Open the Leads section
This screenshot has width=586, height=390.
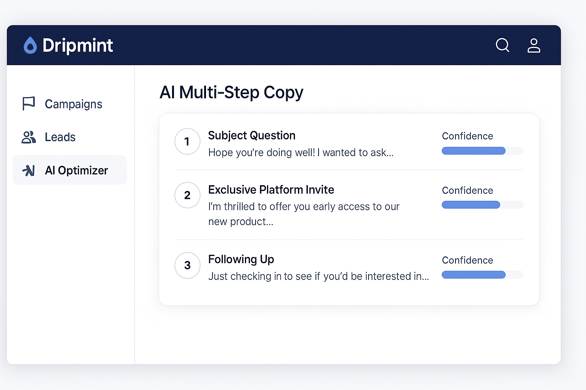click(60, 137)
